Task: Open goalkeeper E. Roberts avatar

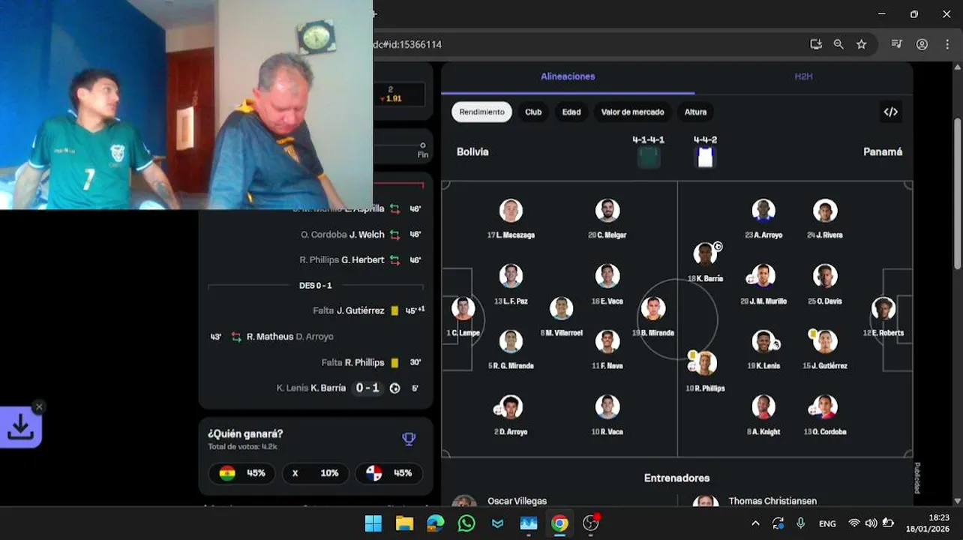Action: coord(883,308)
